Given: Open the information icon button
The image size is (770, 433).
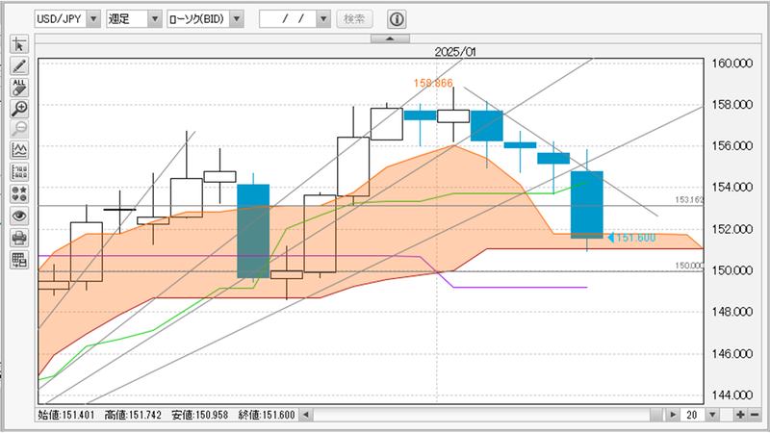Looking at the screenshot, I should pyautogui.click(x=397, y=19).
